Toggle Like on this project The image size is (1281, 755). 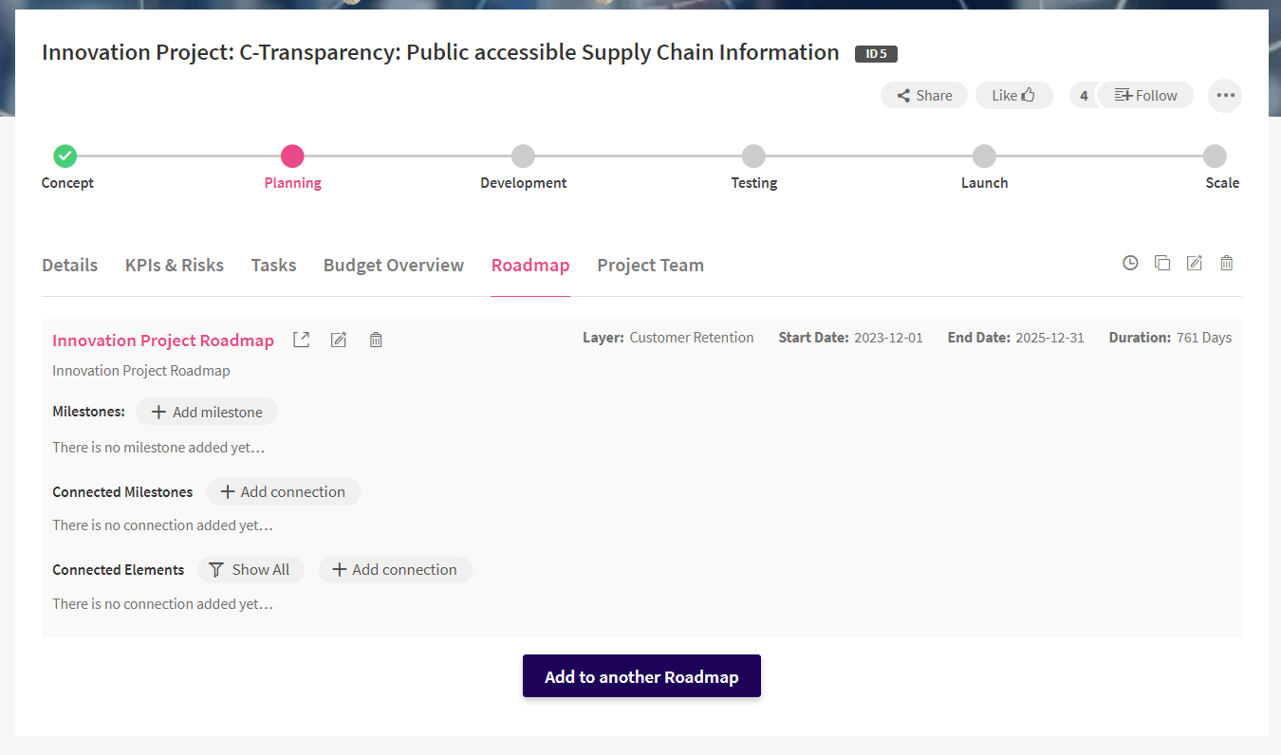click(1013, 95)
